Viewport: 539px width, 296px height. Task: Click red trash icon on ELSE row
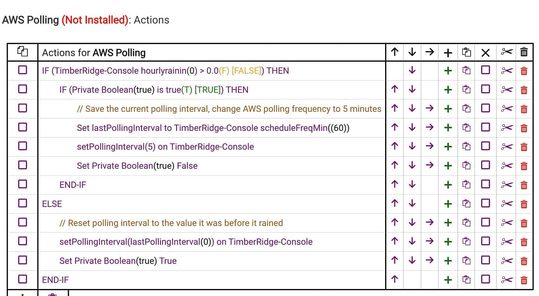tap(524, 204)
